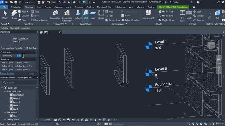Switch to the Steel ribbon tab
The width and height of the screenshot is (225, 126).
coord(39,7)
